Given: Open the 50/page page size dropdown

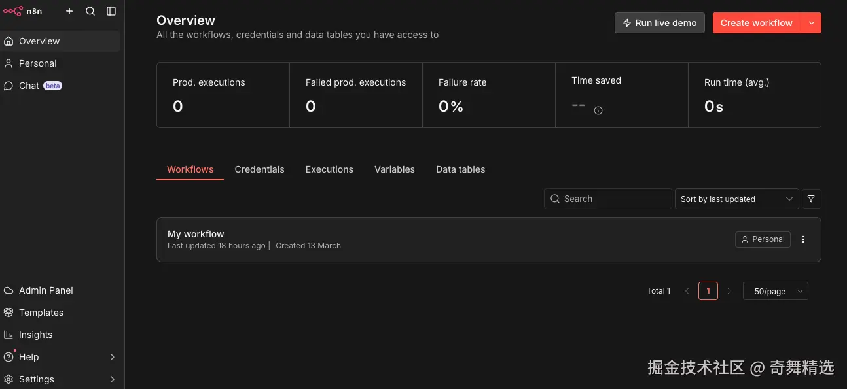Looking at the screenshot, I should 775,291.
